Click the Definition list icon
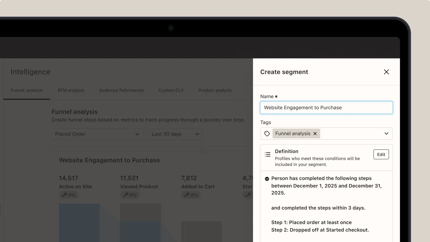 click(267, 154)
